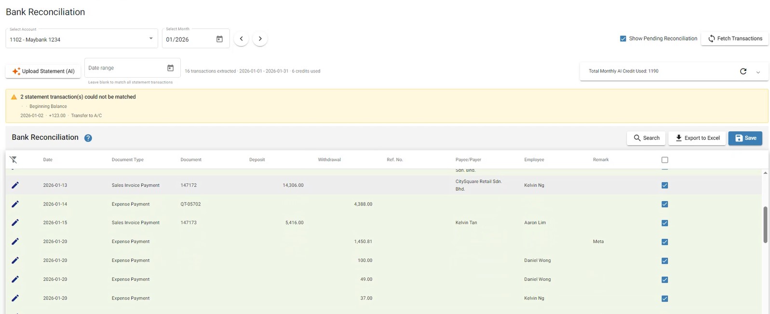Edit the Sales Invoice Payment 147173 row
This screenshot has width=770, height=314.
[15, 223]
